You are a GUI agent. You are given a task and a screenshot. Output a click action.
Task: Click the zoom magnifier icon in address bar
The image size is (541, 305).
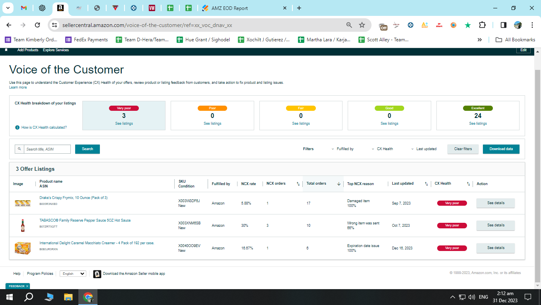pyautogui.click(x=349, y=25)
